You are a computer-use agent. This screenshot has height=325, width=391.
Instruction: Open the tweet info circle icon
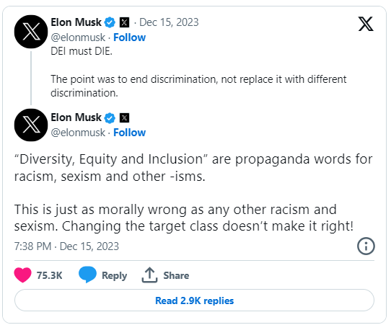pyautogui.click(x=366, y=246)
